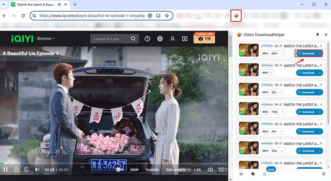Expand the MP4 11Mb format dropdown
This screenshot has height=181, width=331.
[x=273, y=112]
